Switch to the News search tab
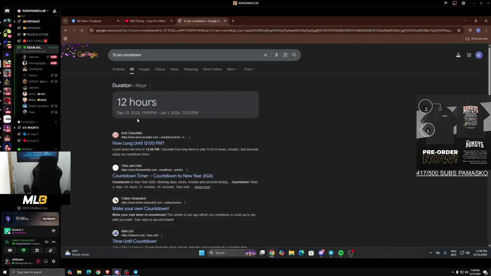491x276 pixels. [174, 69]
